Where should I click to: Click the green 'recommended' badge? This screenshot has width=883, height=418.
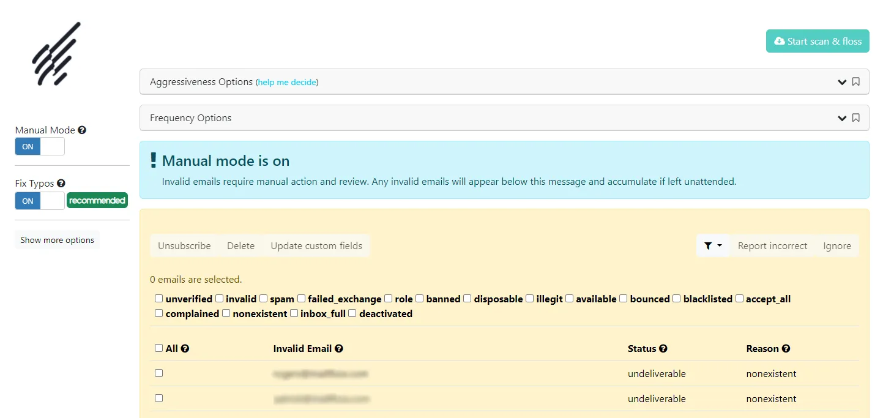coord(97,200)
